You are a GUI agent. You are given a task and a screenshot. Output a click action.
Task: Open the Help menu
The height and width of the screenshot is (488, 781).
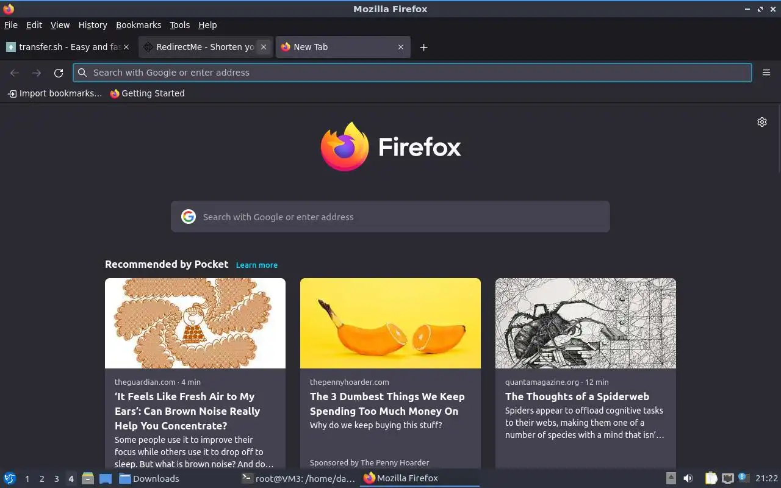click(207, 25)
